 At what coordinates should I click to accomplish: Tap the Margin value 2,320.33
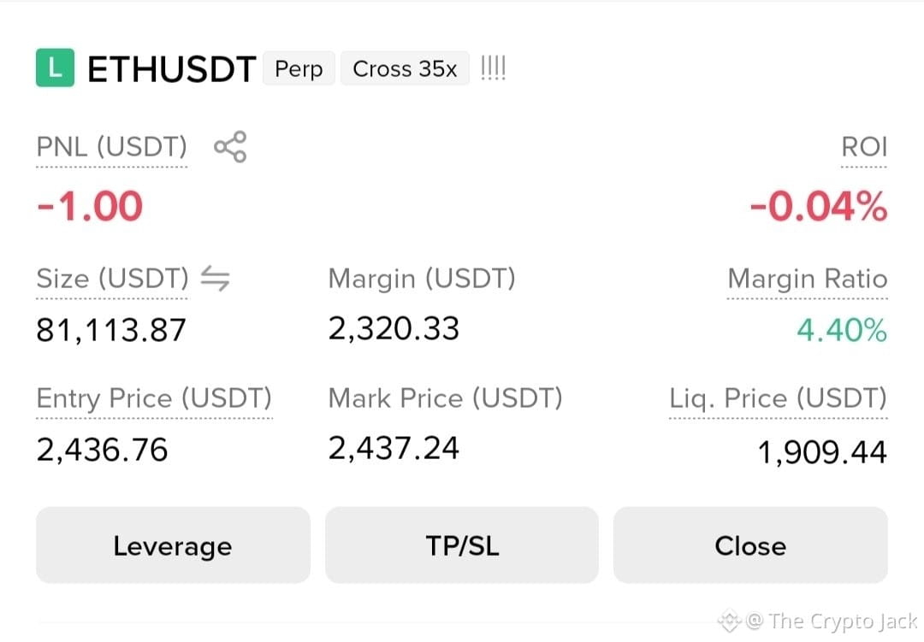click(394, 328)
